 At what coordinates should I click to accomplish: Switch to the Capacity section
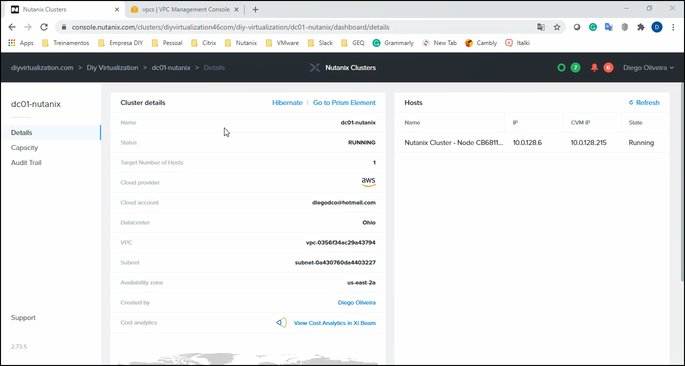[24, 147]
